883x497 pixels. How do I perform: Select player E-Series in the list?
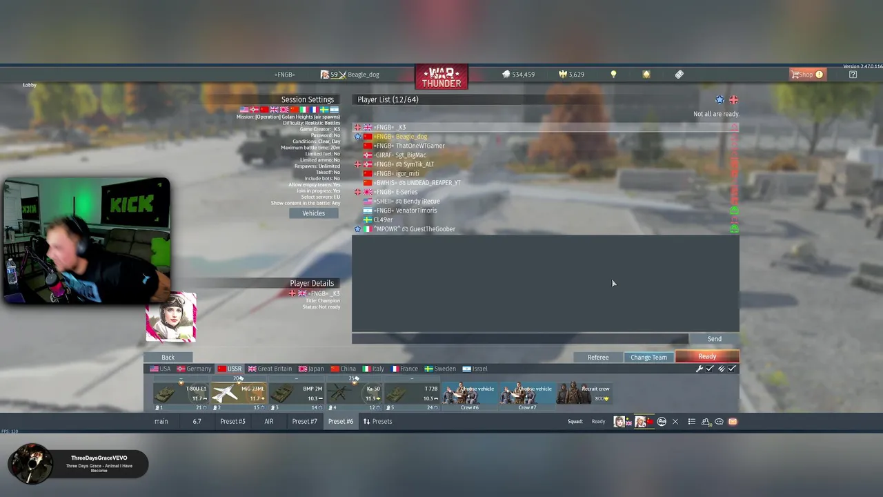546,192
